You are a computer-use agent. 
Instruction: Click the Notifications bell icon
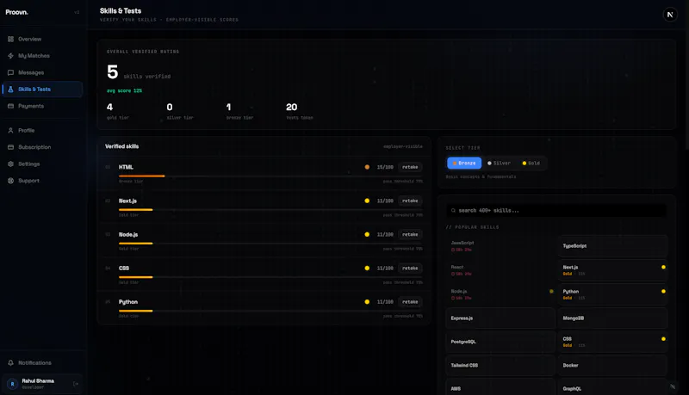pyautogui.click(x=10, y=363)
